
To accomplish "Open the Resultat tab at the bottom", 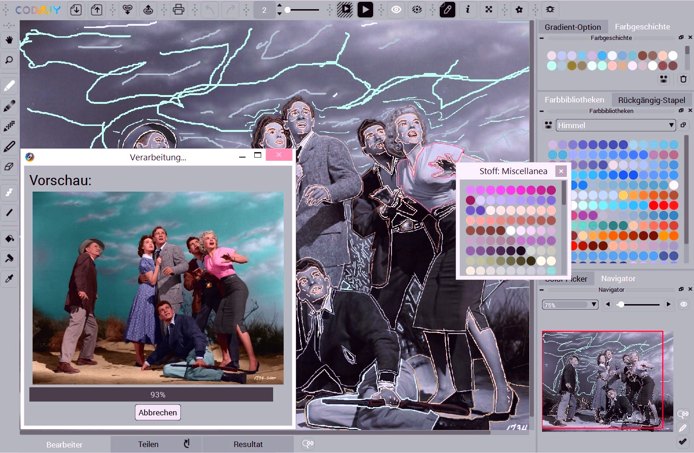I will click(248, 444).
